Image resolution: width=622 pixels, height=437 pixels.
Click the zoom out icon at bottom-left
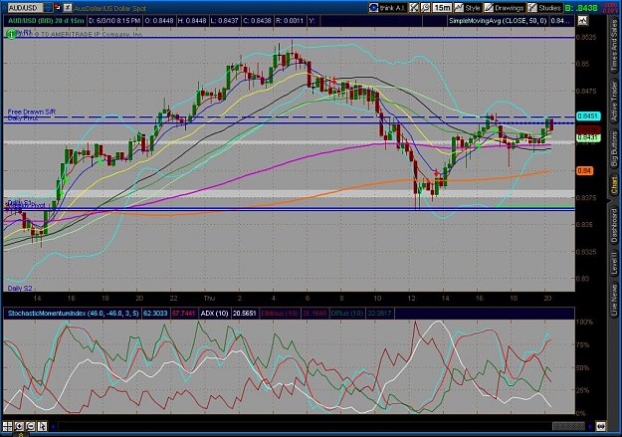30,427
